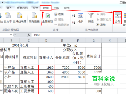
Task: Select the 费用合计 header cell
Action: point(94,56)
